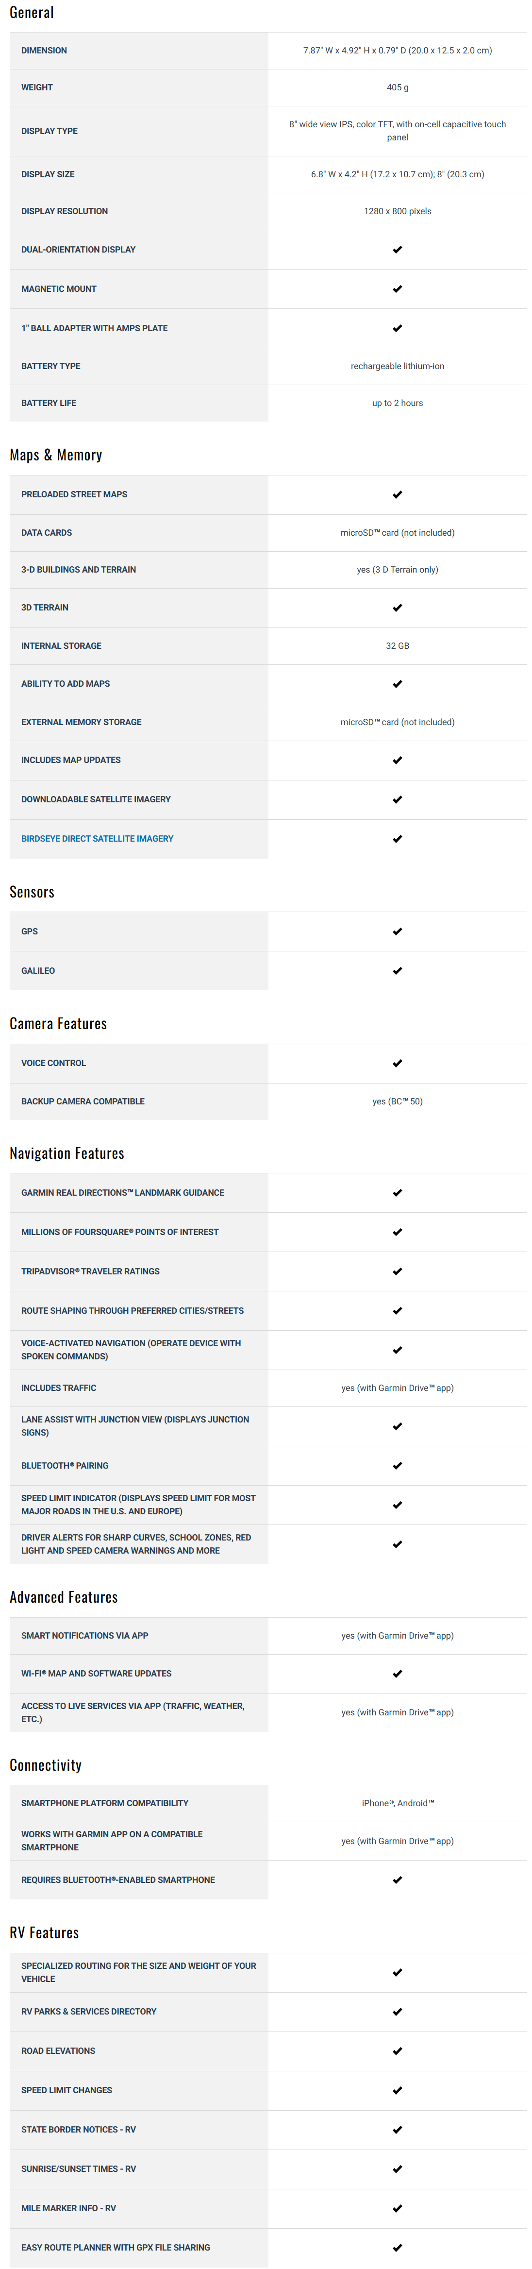Click the BirdsEye Direct Satellite Imagery link
Screen dimensions: 532x2269
coord(97,839)
